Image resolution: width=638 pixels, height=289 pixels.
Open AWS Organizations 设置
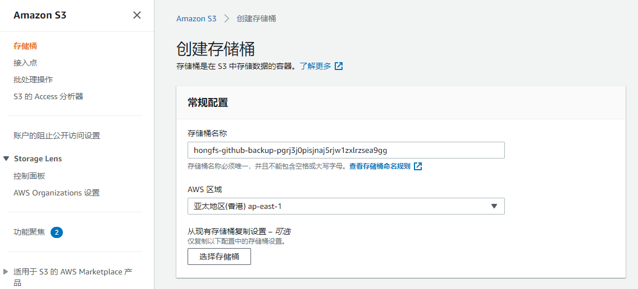57,193
